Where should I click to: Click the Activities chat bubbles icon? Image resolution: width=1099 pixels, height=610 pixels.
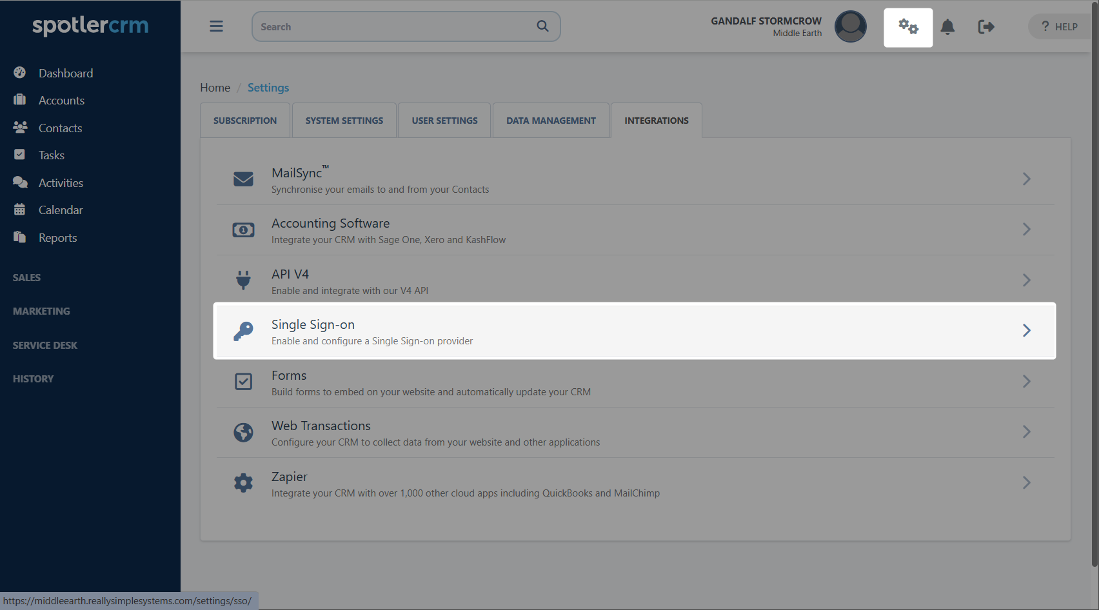20,182
